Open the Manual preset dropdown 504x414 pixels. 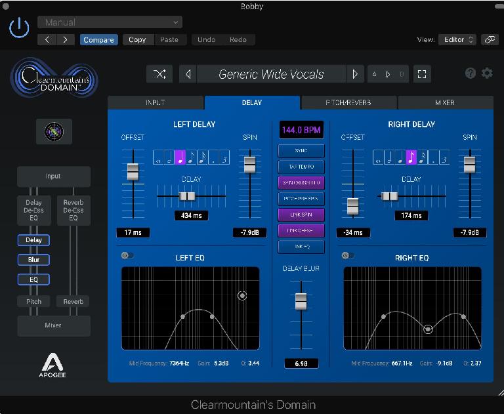110,22
